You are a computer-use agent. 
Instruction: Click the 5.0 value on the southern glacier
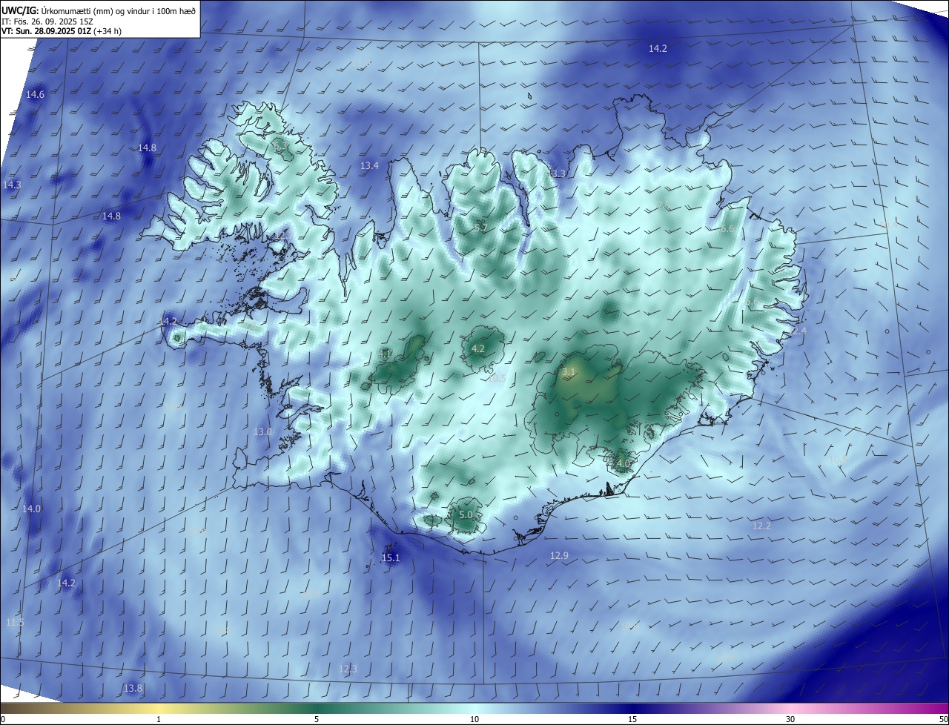pyautogui.click(x=466, y=514)
